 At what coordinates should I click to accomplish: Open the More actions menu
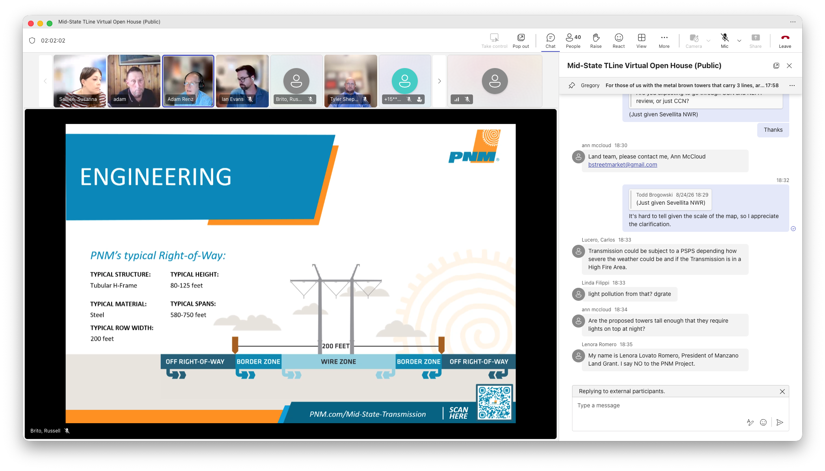click(x=664, y=41)
